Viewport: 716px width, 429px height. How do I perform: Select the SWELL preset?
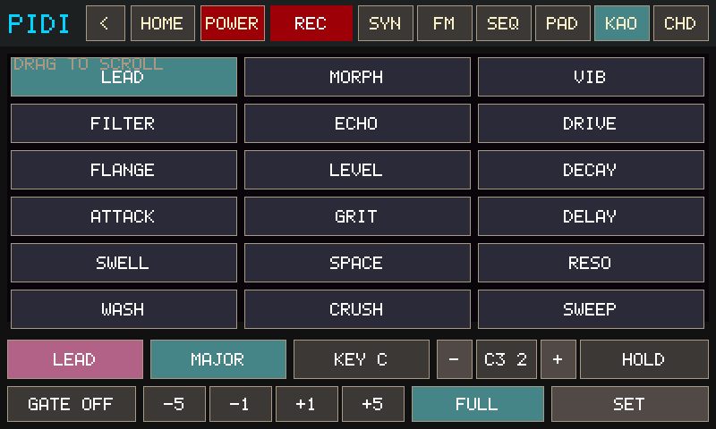124,263
